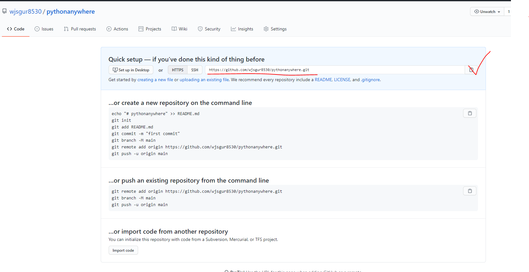Copy the create new repository commands

click(470, 113)
